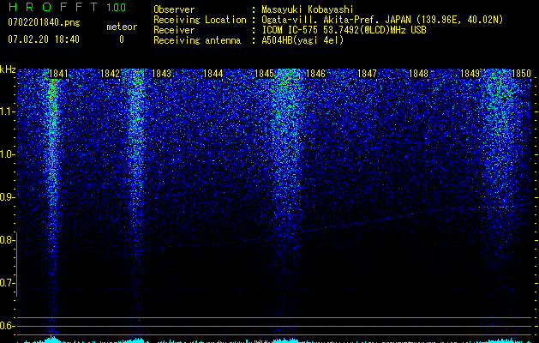539x343 pixels.
Task: Click the 1846 time marker
Action: click(315, 74)
